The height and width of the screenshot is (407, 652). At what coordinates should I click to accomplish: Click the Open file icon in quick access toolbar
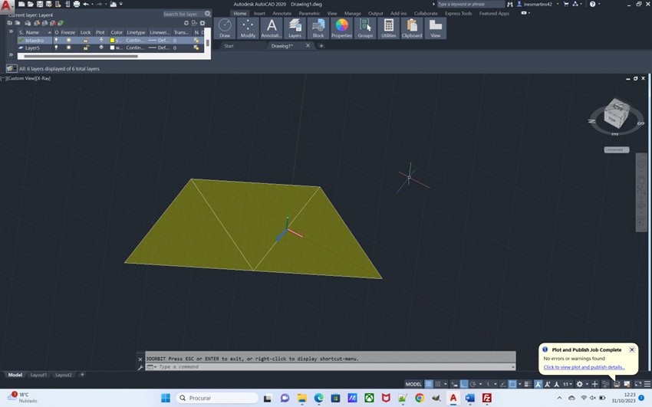click(x=31, y=4)
